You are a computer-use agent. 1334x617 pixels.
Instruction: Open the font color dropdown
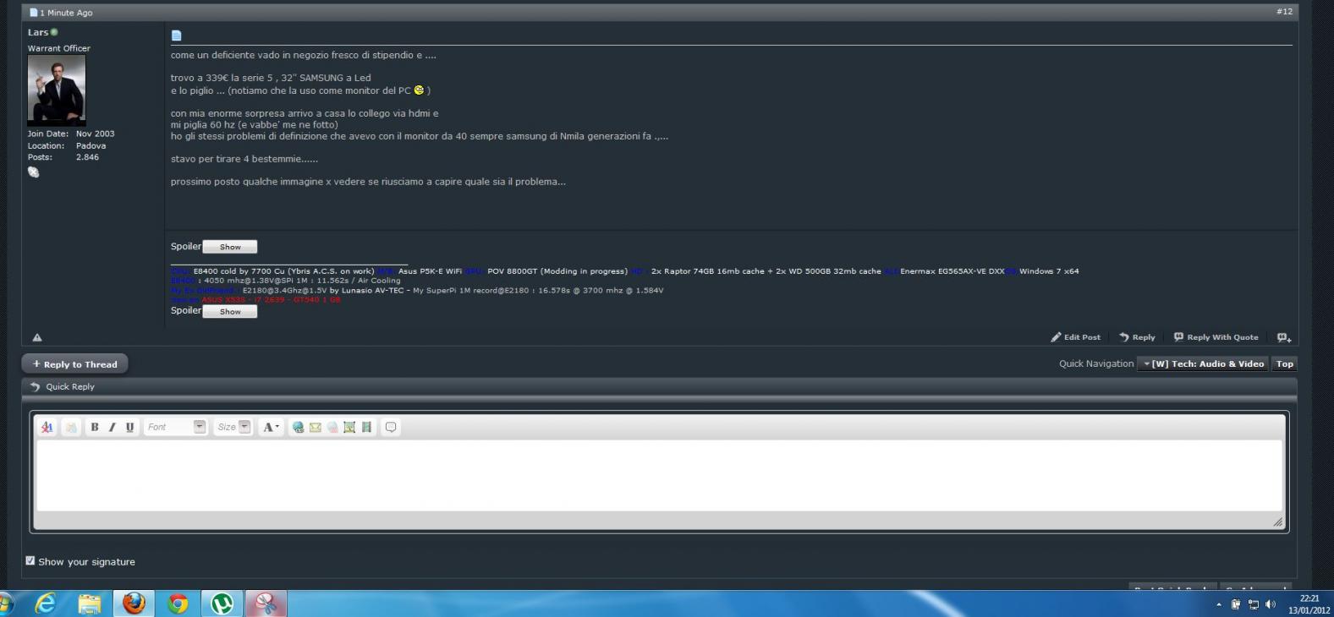[x=271, y=428]
